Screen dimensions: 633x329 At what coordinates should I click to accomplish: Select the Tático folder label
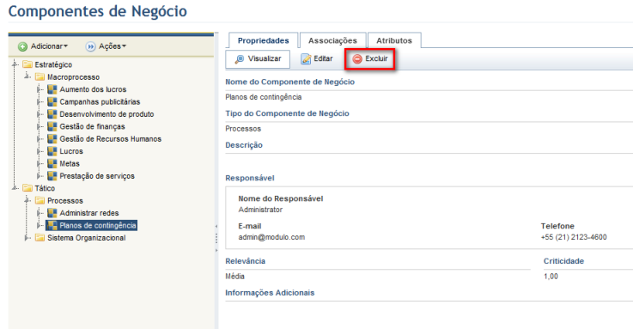point(45,188)
